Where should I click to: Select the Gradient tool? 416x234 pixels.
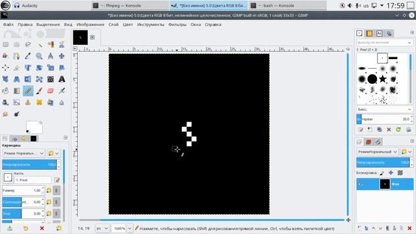coord(17,91)
